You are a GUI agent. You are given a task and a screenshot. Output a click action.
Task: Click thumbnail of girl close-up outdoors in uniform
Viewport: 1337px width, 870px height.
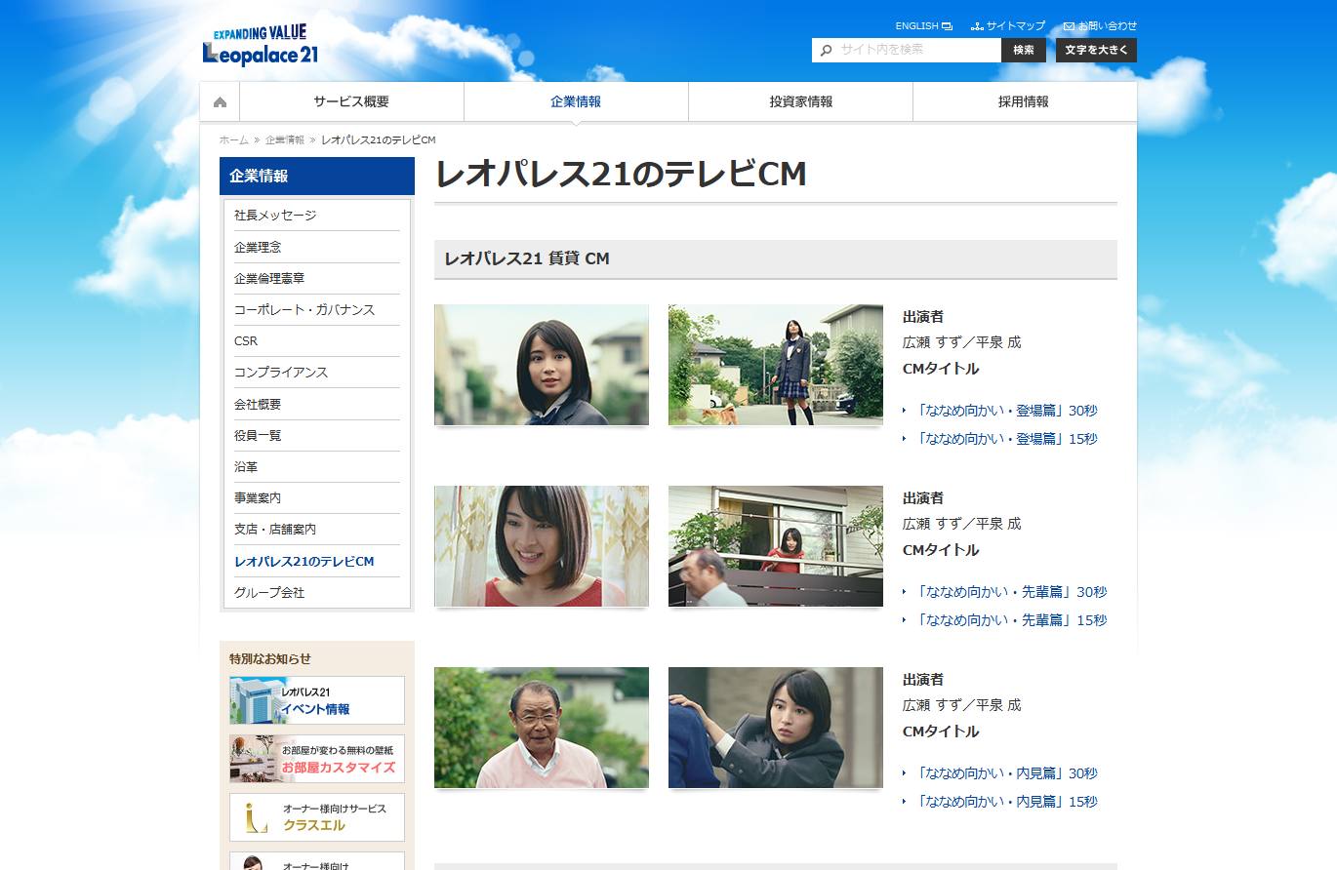(x=542, y=365)
